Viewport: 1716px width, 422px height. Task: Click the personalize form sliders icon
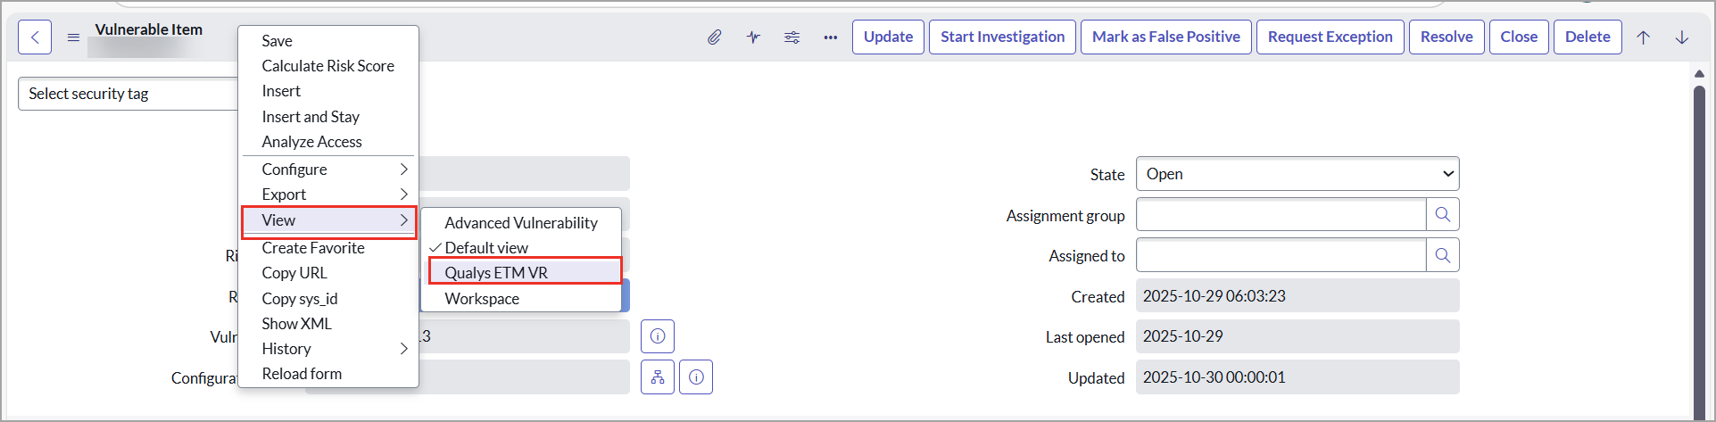coord(792,37)
